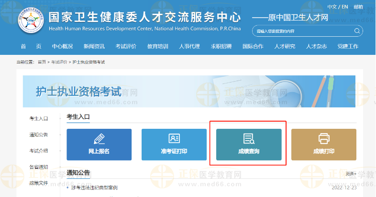Open 成绩查询 score inquiry tile
This screenshot has width=376, height=197.
(249, 144)
